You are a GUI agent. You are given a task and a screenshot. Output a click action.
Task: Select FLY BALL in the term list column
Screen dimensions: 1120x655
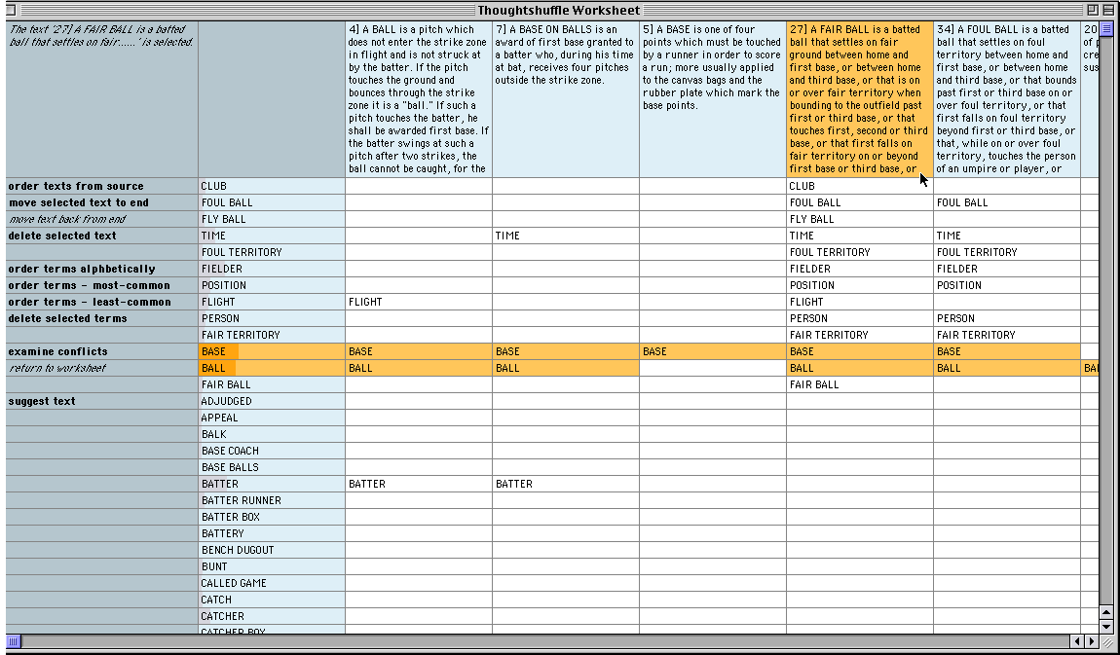pyautogui.click(x=272, y=219)
